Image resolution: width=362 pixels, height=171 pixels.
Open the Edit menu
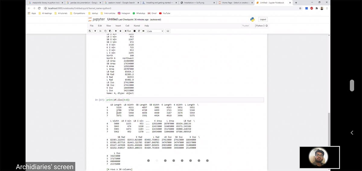point(100,26)
